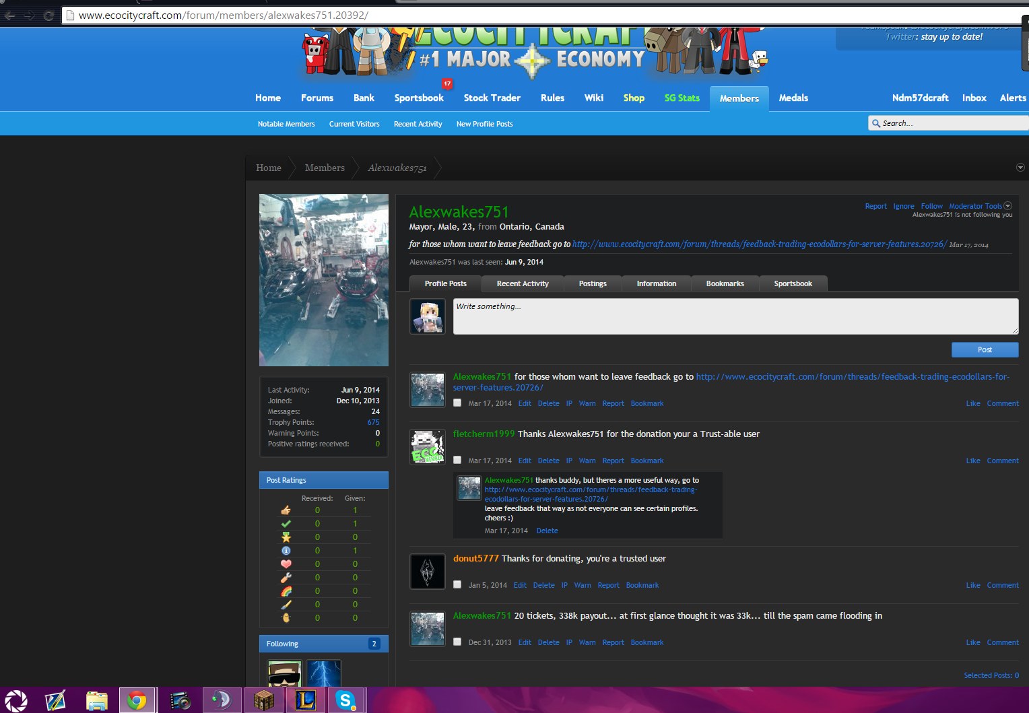Image resolution: width=1029 pixels, height=713 pixels.
Task: Click the 'Write something...' profile post box
Action: (735, 316)
